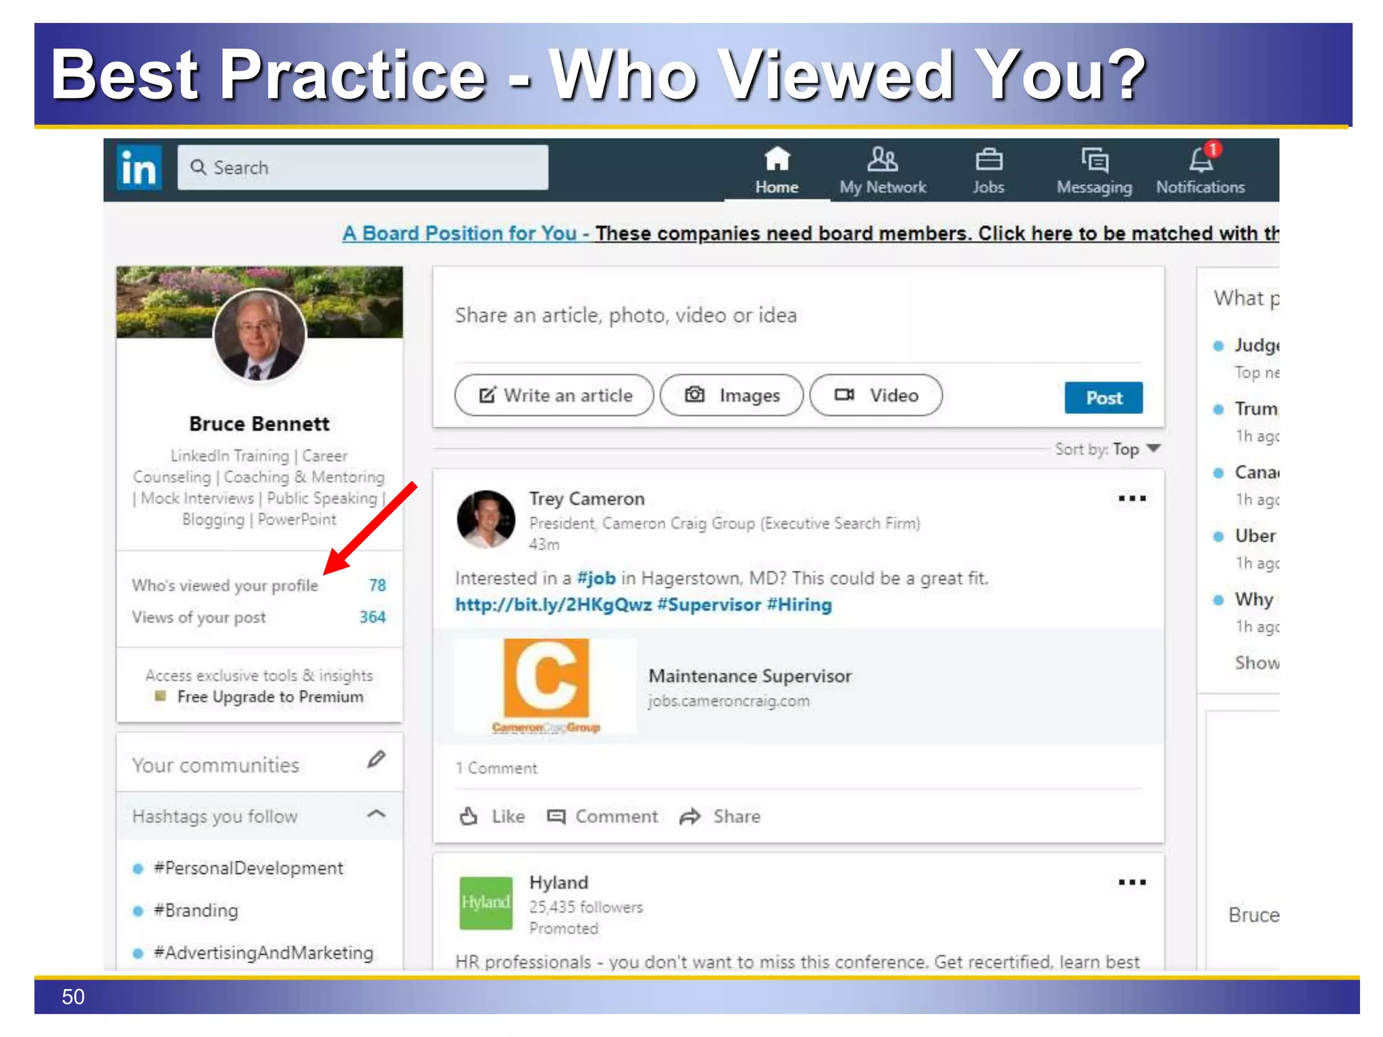Click Free Upgrade to Premium
Viewport: 1383px width, 1037px height.
pos(270,697)
